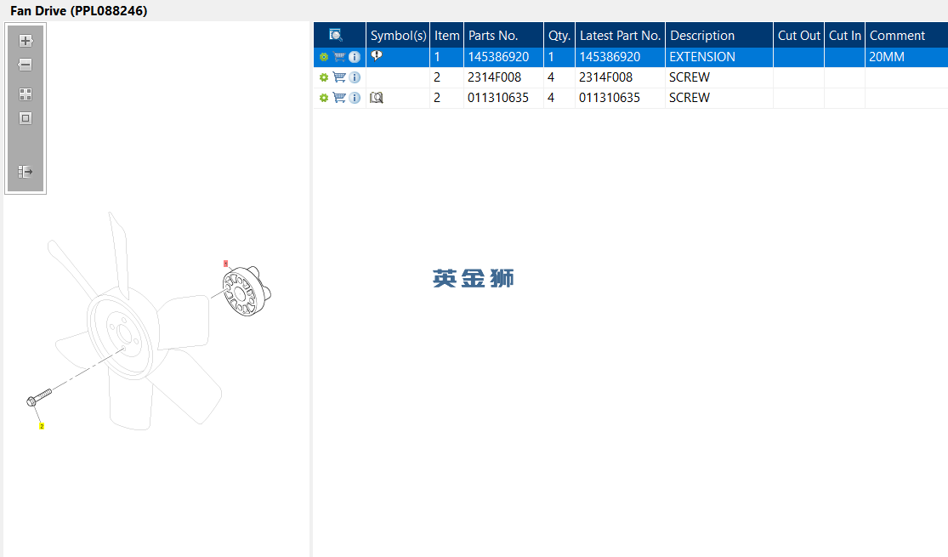The image size is (948, 557).
Task: Select the four-square grid view icon
Action: 26,94
